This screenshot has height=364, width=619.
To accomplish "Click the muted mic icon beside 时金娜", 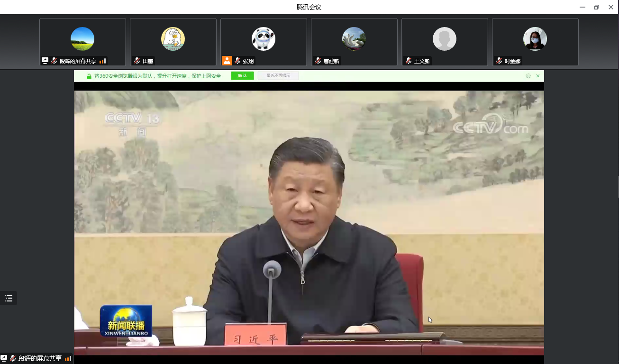I will [499, 61].
